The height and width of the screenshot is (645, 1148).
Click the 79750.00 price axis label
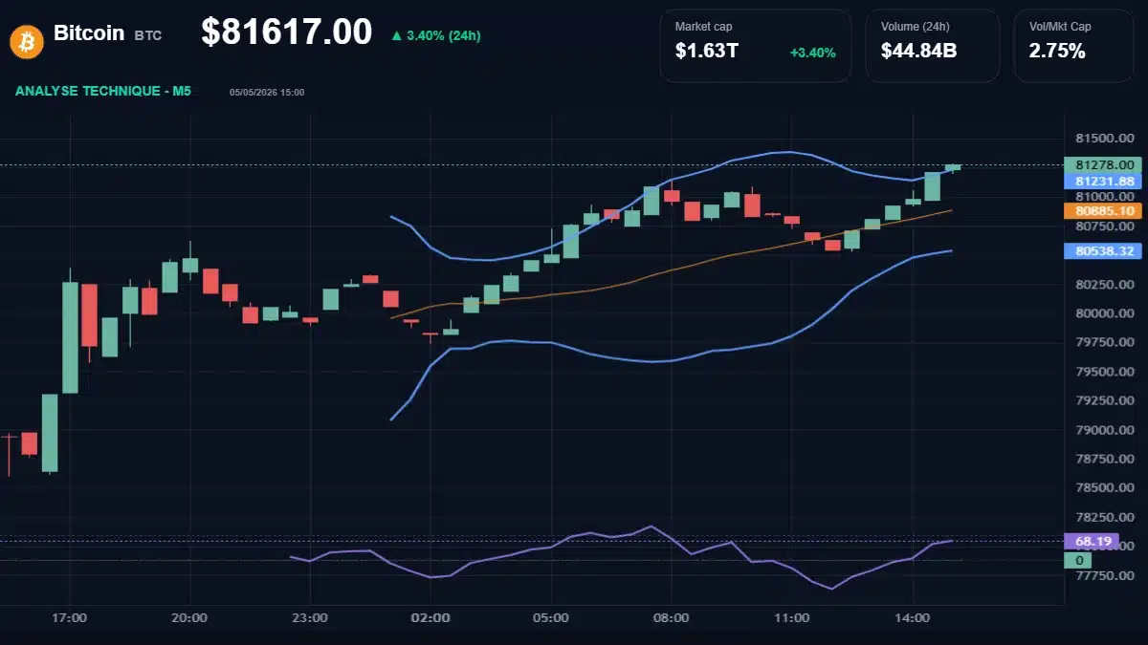point(1105,342)
